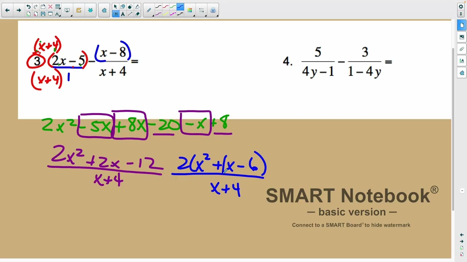
Task: Save the file with the floppy disk icon
Action: click(x=43, y=14)
